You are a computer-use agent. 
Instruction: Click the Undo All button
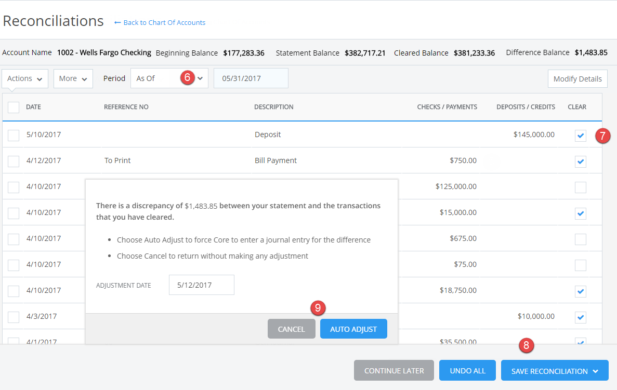467,371
